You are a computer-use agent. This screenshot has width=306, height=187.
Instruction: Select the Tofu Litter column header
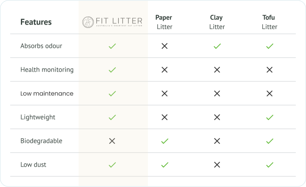[x=269, y=22]
